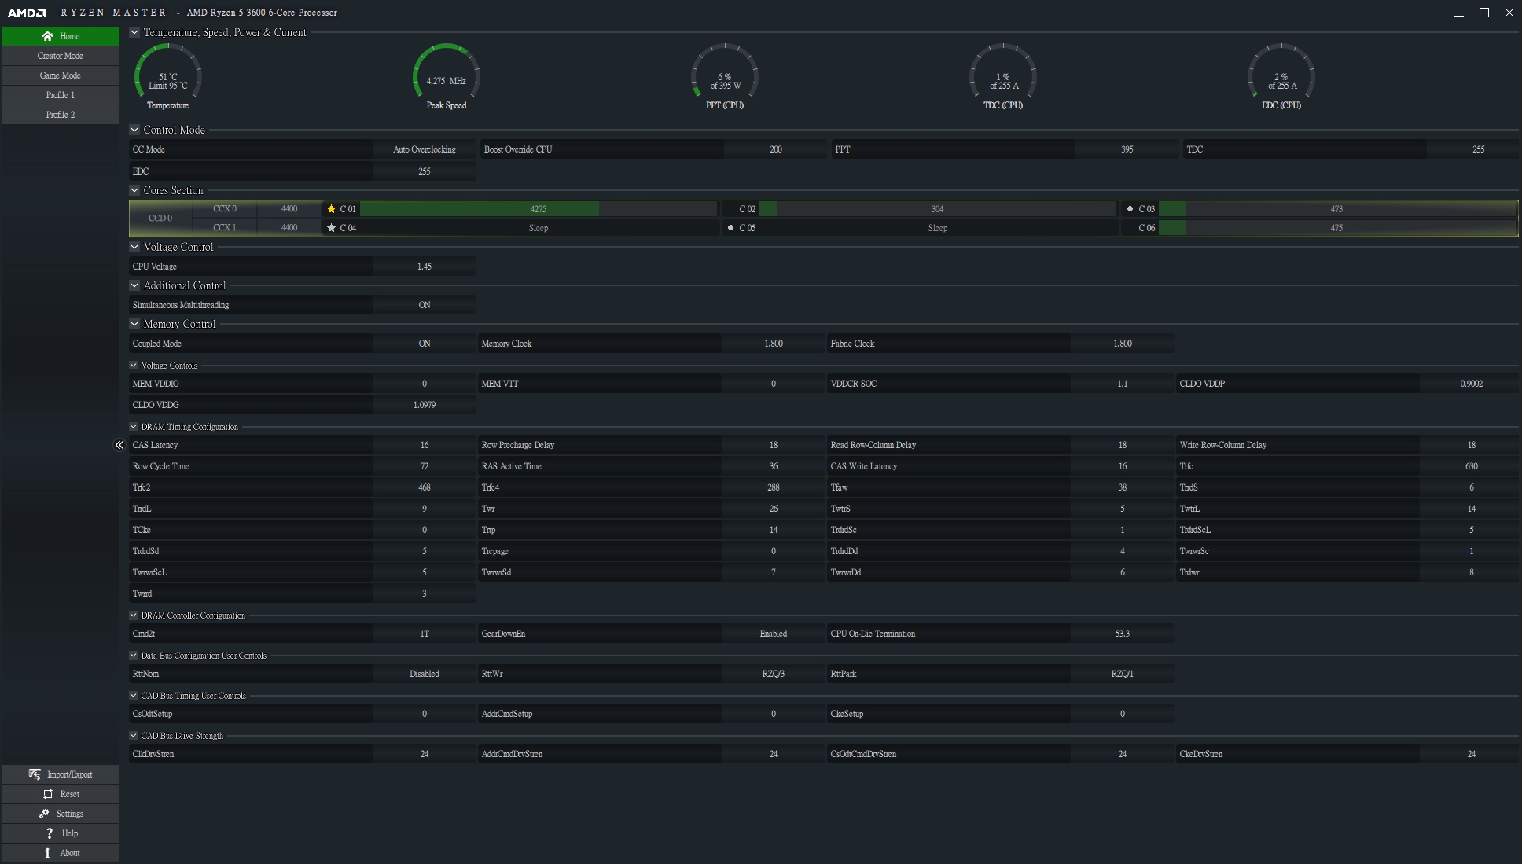Click the gold star next to C 01
The height and width of the screenshot is (864, 1522).
(x=331, y=209)
